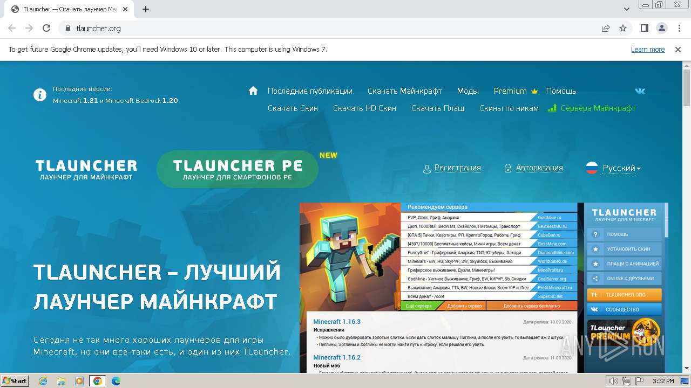The width and height of the screenshot is (691, 388).
Task: Open the Chrome side panel
Action: (645, 28)
